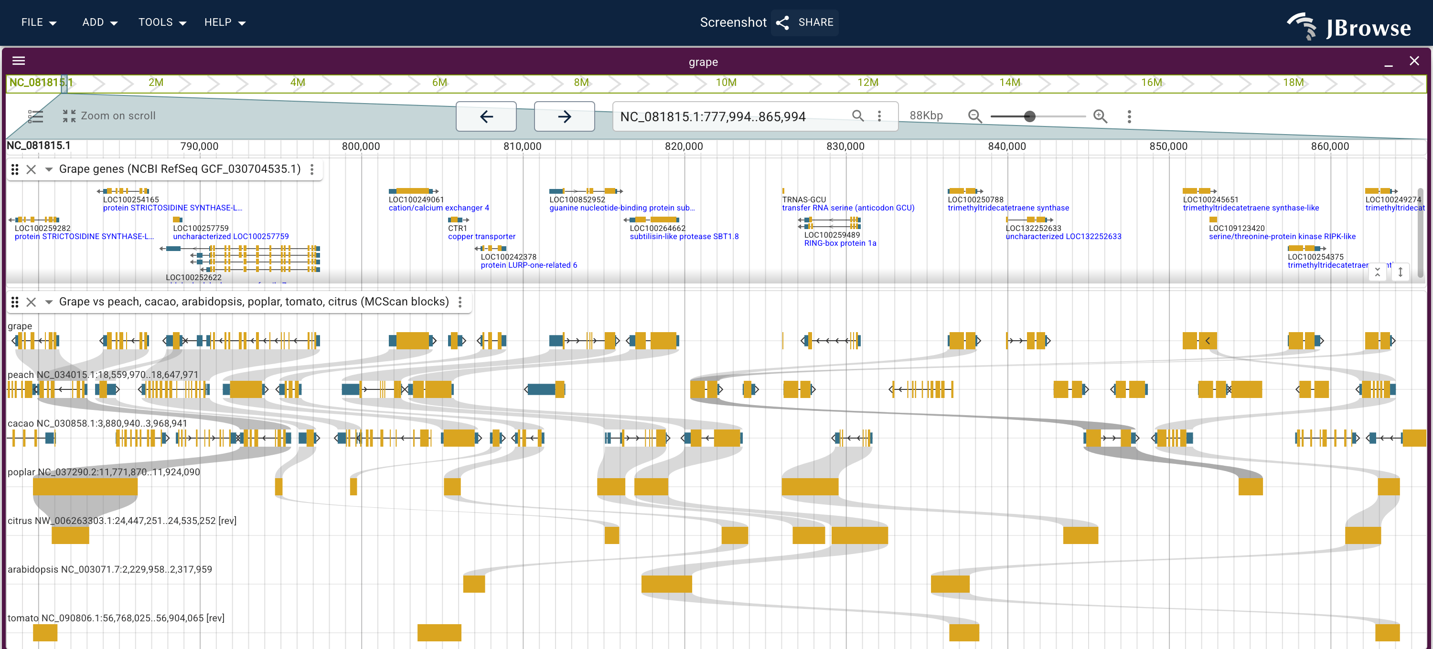The height and width of the screenshot is (649, 1433).
Task: Click the 88Kbp region size label
Action: point(926,115)
